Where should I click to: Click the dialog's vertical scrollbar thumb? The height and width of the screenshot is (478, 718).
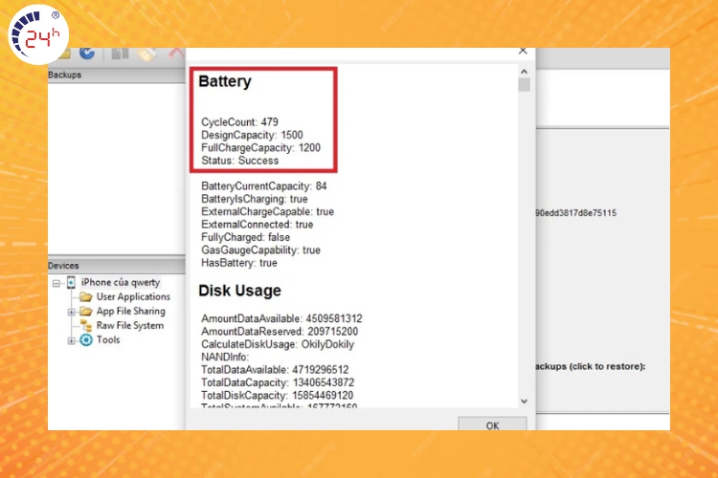click(524, 85)
